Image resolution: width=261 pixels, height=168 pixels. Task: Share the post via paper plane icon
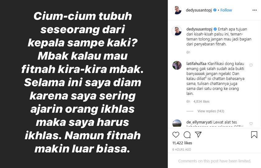[x=198, y=134]
